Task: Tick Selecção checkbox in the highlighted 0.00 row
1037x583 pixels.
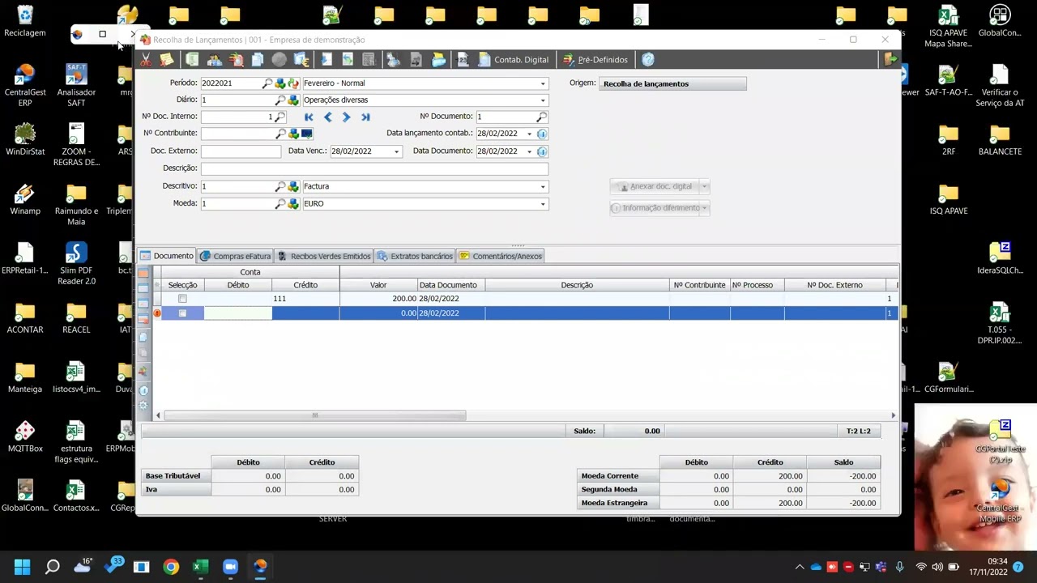Action: tap(182, 313)
